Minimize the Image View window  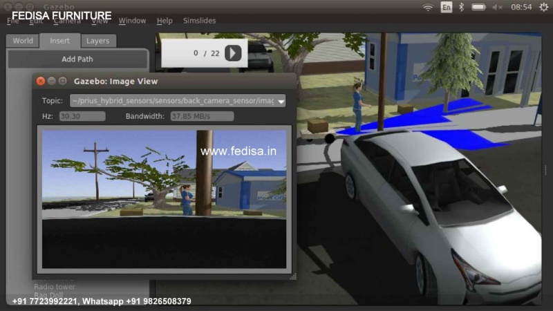(x=52, y=82)
